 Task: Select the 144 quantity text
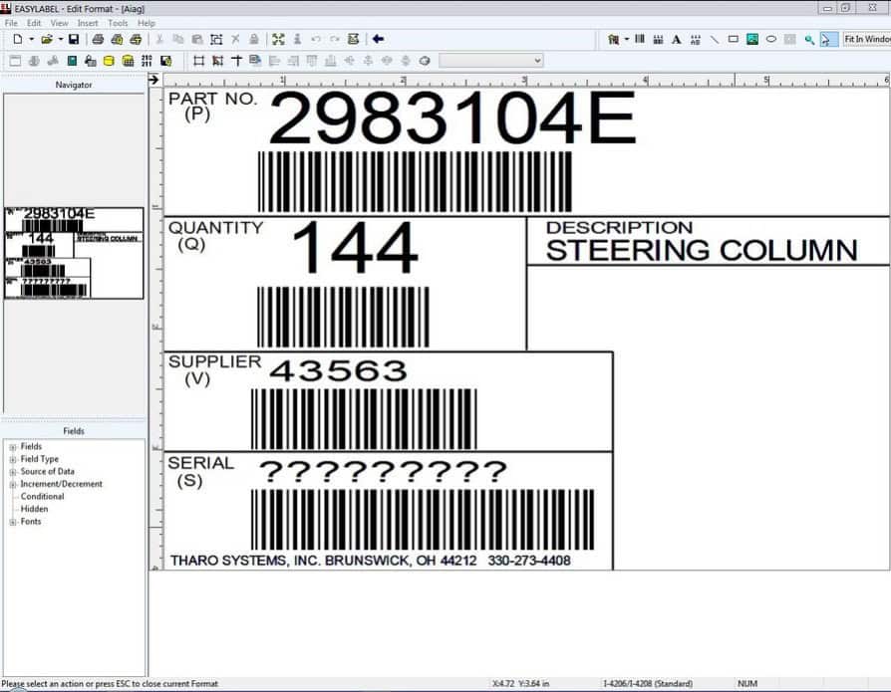click(355, 248)
